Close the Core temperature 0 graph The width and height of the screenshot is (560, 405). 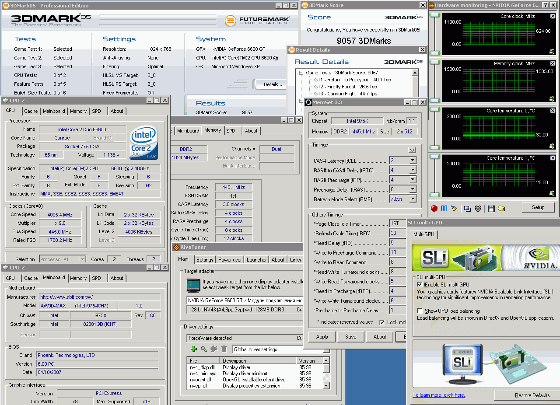click(x=553, y=111)
